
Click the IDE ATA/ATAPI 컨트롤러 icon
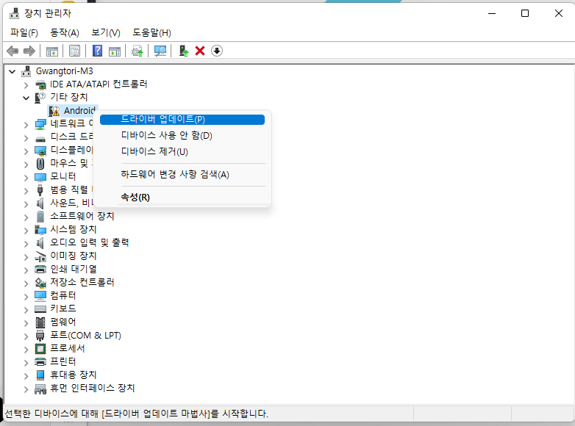click(40, 84)
